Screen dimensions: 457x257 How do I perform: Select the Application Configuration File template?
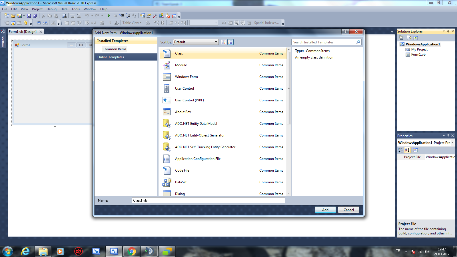[x=223, y=159]
